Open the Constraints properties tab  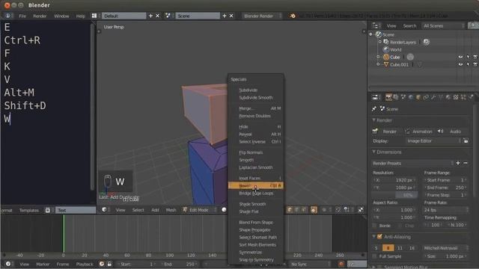(426, 97)
